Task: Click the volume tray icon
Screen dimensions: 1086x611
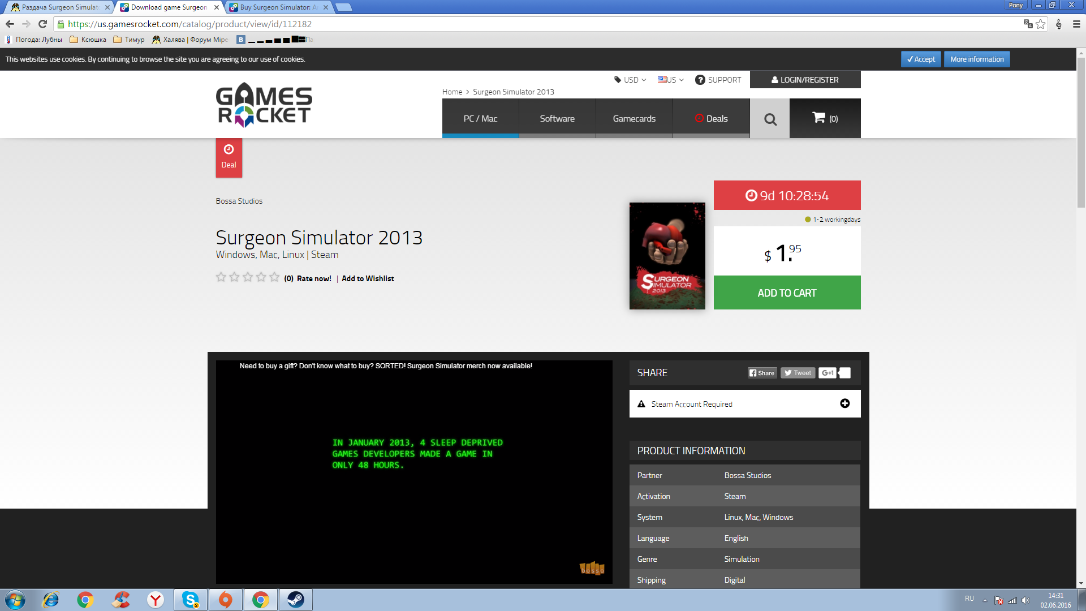Action: (1025, 600)
